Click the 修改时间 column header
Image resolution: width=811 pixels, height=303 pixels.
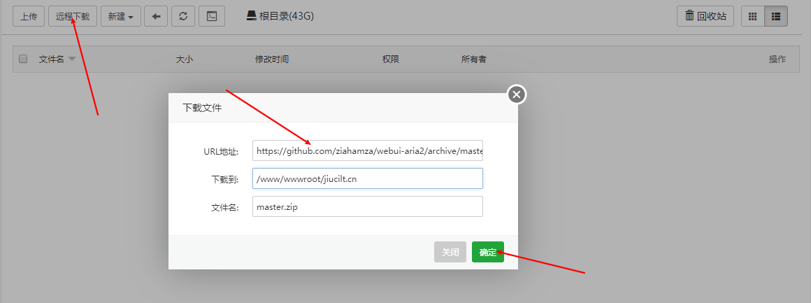[x=271, y=59]
